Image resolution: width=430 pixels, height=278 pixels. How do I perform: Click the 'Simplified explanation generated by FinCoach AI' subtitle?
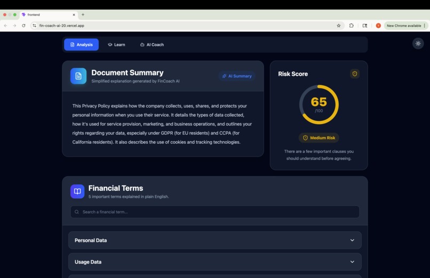click(136, 81)
